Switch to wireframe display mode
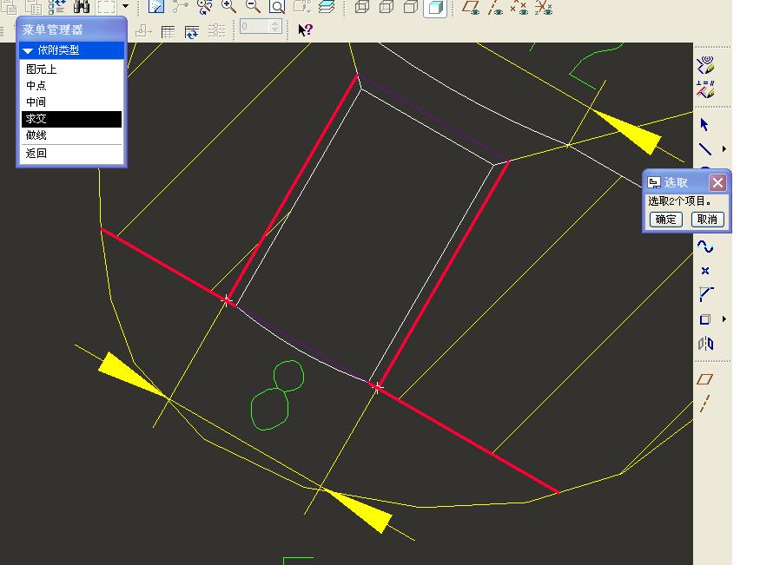Viewport: 760px width, 565px height. click(362, 7)
